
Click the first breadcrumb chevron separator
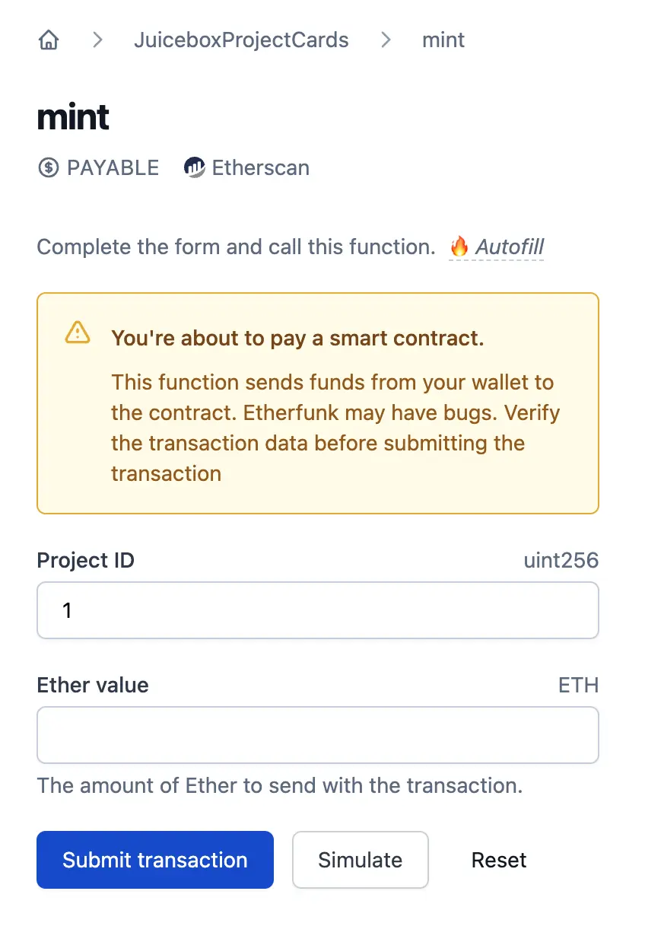(97, 40)
